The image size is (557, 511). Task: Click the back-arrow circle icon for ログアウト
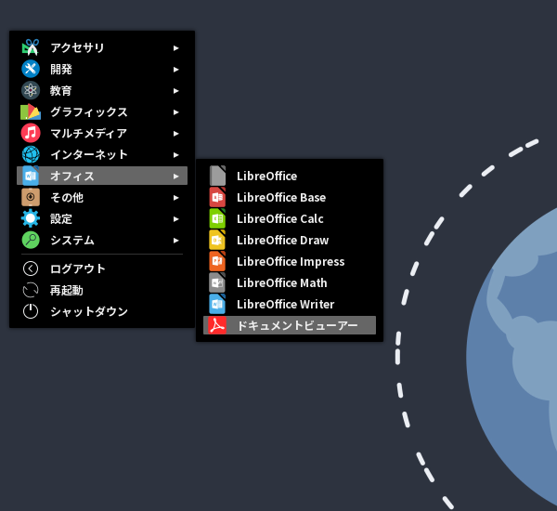pyautogui.click(x=31, y=269)
